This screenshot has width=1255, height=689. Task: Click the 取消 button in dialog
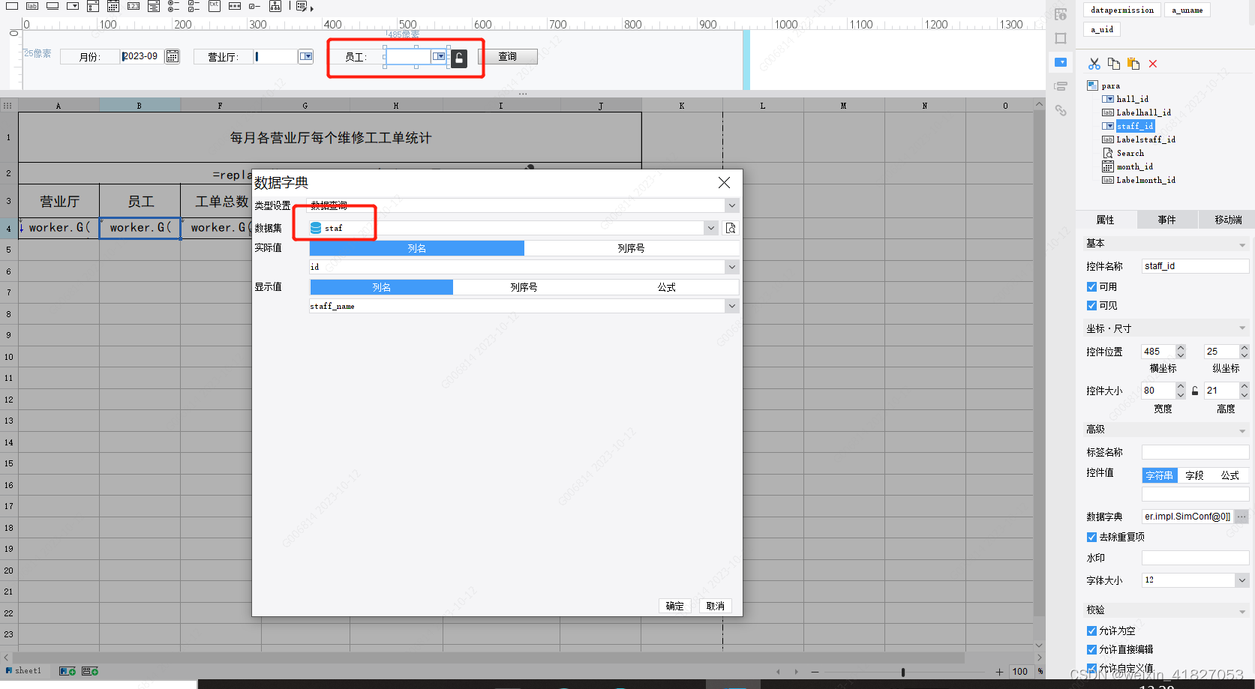click(715, 606)
